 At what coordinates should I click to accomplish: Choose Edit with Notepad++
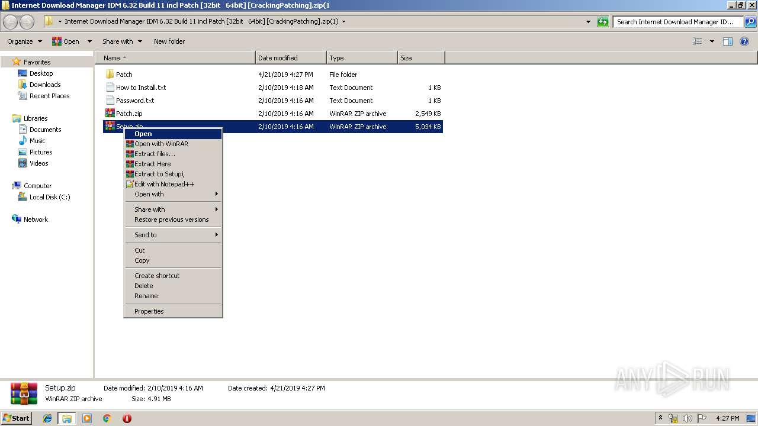173,184
